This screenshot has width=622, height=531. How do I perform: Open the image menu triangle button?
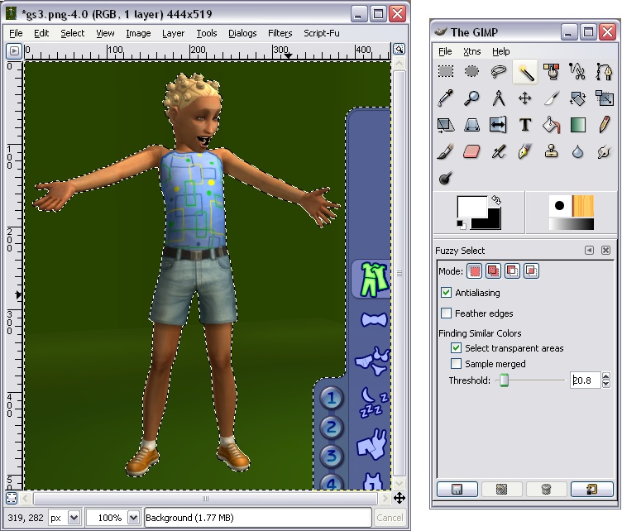coord(14,50)
